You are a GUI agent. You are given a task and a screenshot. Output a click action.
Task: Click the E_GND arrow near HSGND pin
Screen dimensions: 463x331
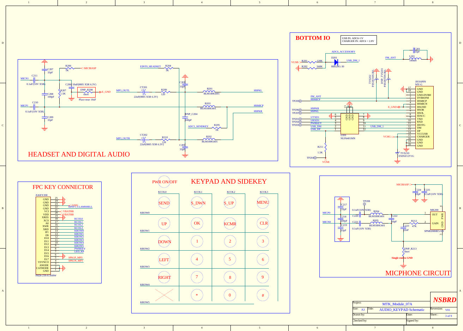[399, 107]
